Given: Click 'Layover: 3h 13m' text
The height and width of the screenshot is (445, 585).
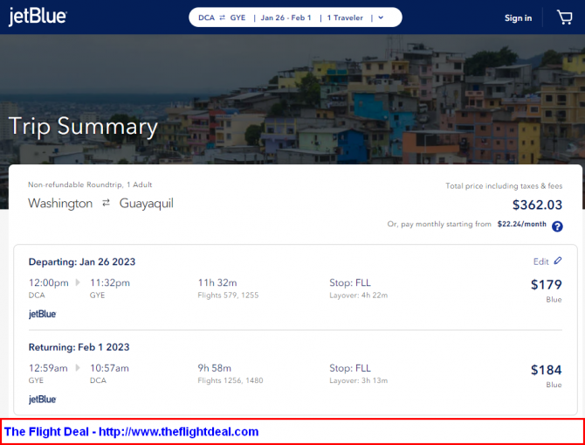Looking at the screenshot, I should tap(359, 380).
